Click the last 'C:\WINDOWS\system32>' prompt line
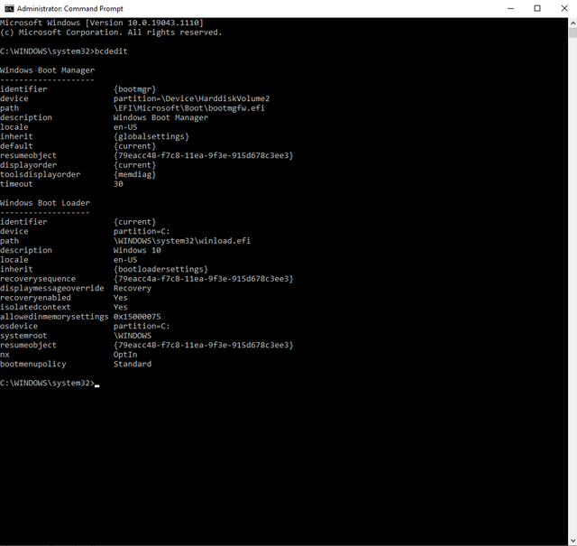Viewport: 577px width, 546px height. [x=48, y=383]
